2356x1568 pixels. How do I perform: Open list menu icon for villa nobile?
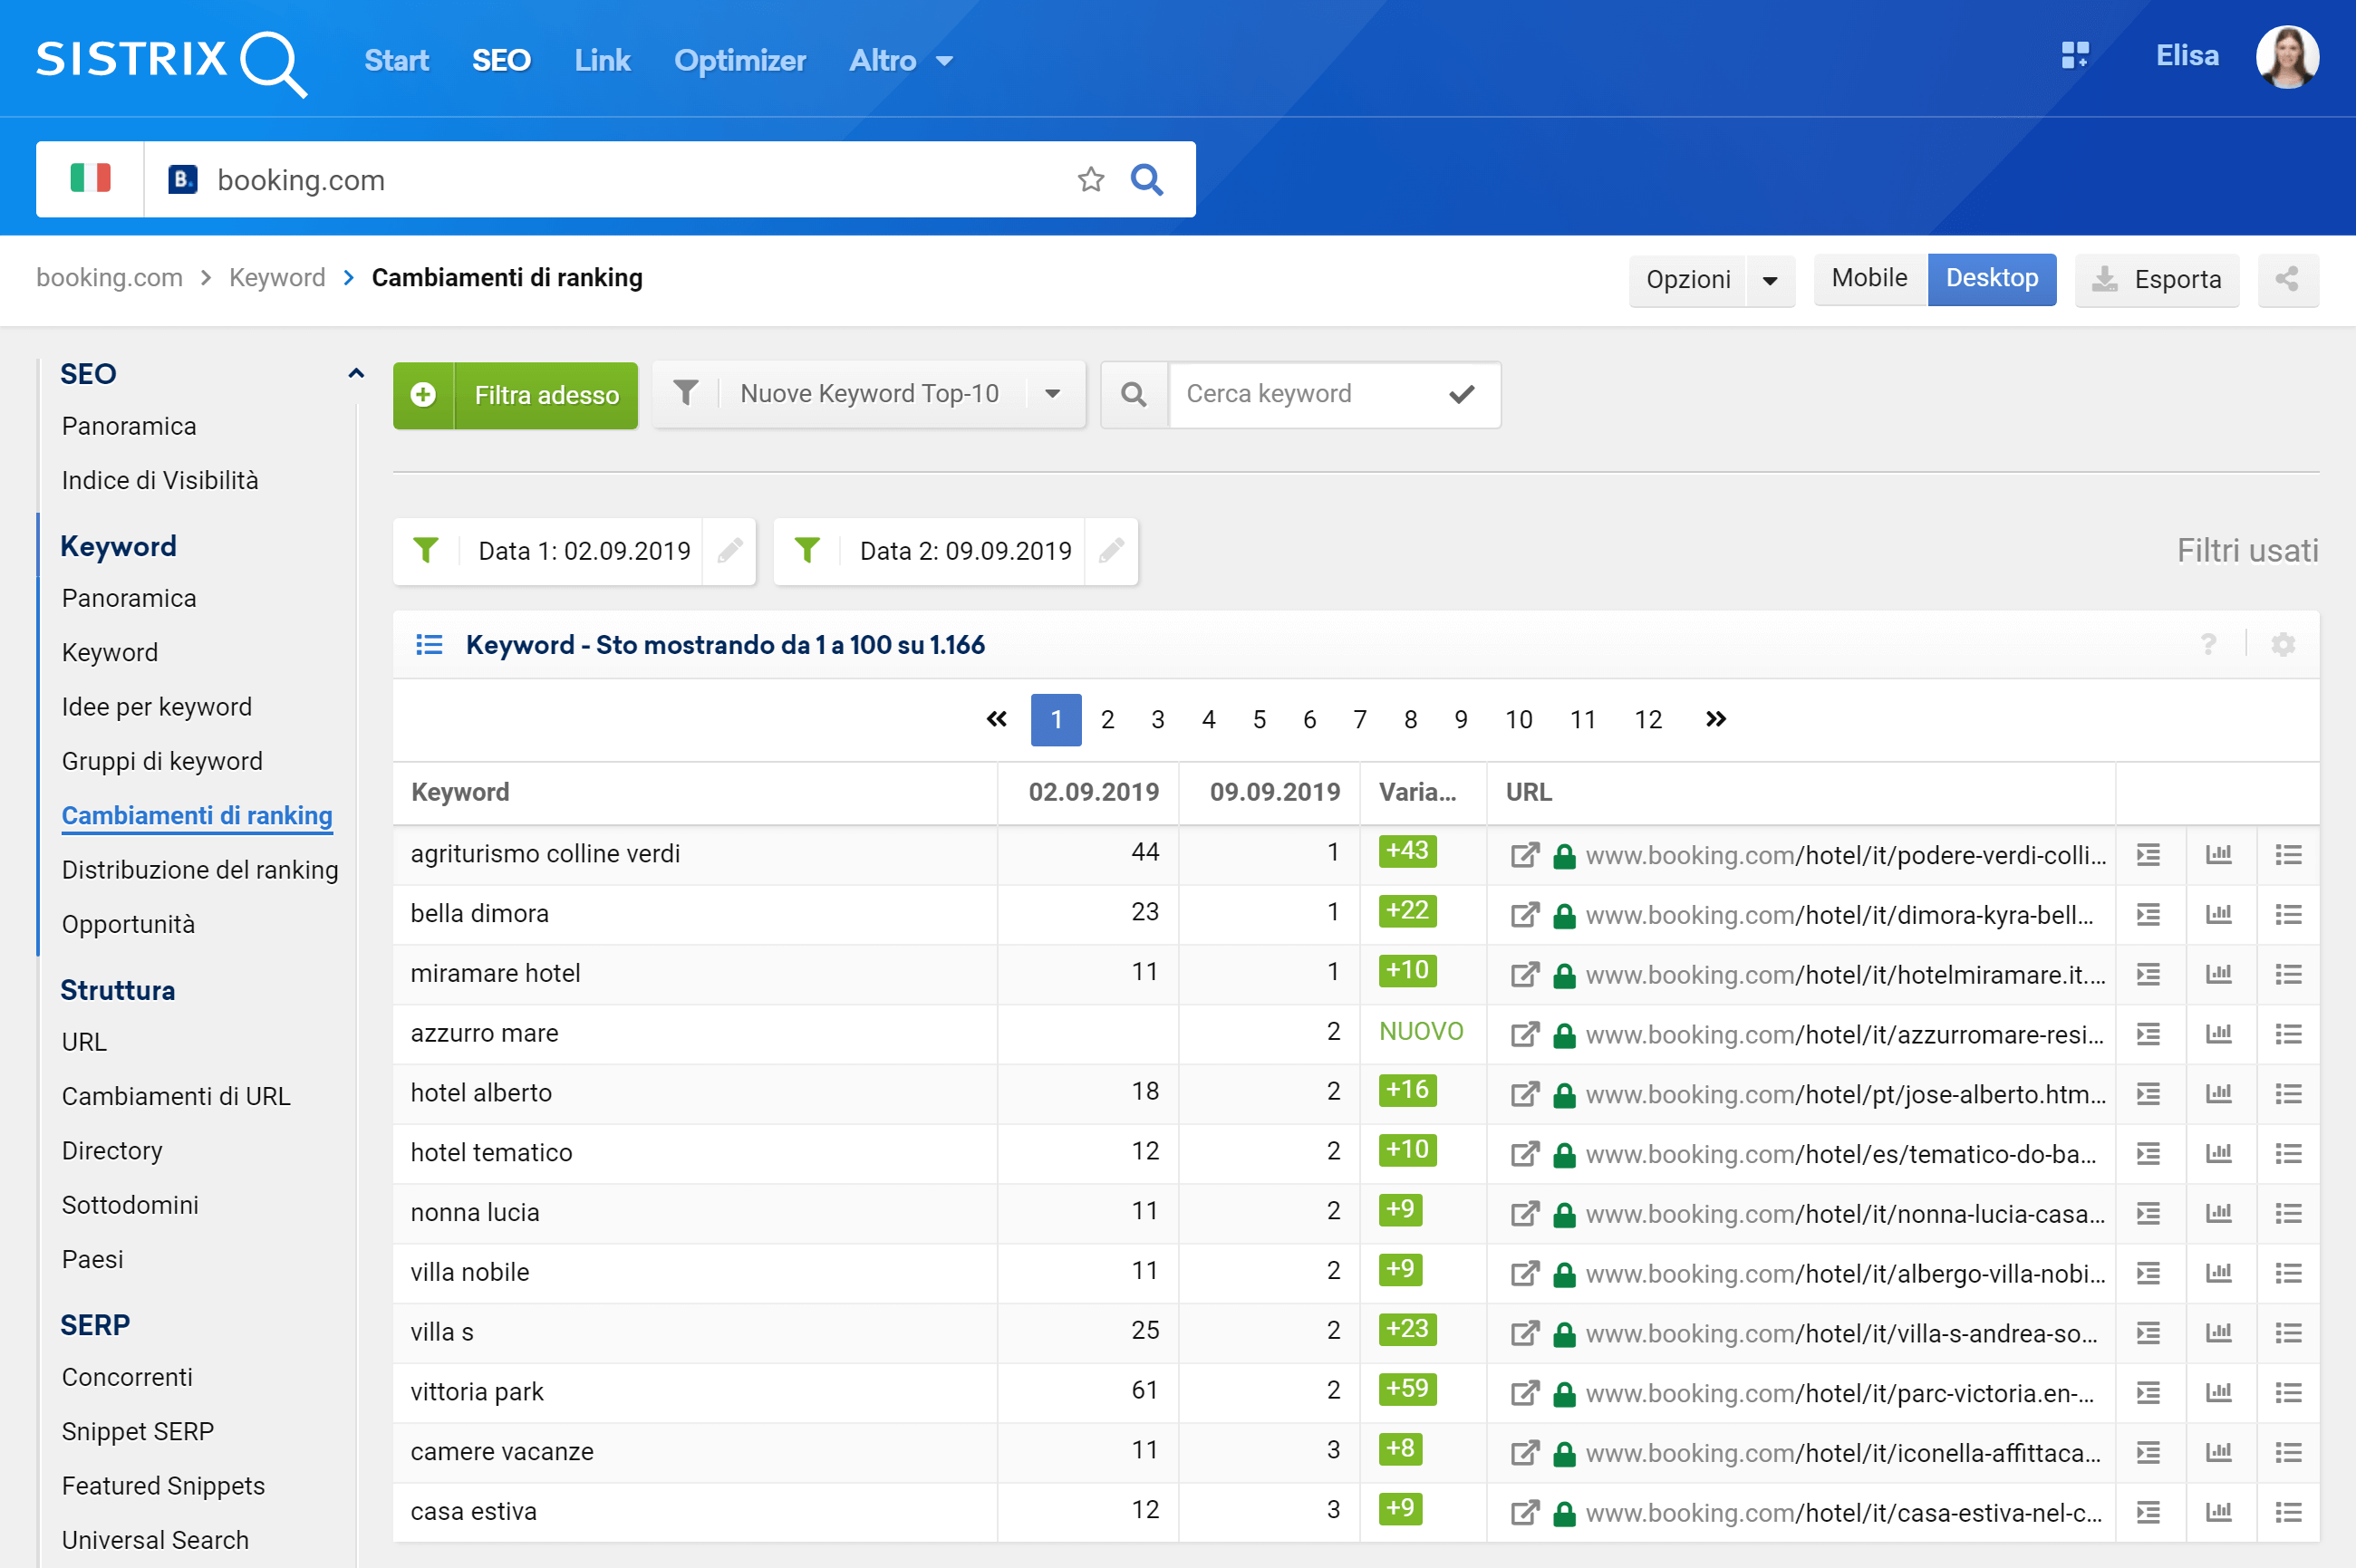coord(2288,1273)
